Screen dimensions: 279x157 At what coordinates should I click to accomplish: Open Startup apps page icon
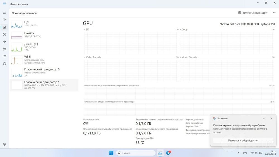coord(4,42)
